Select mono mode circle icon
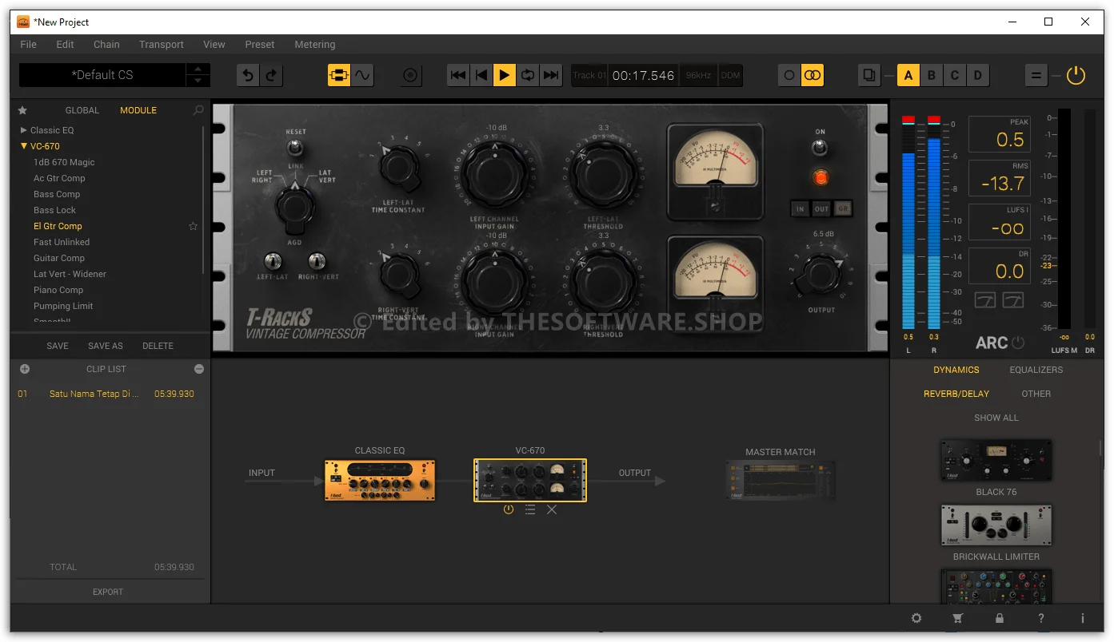The image size is (1114, 642). point(789,75)
